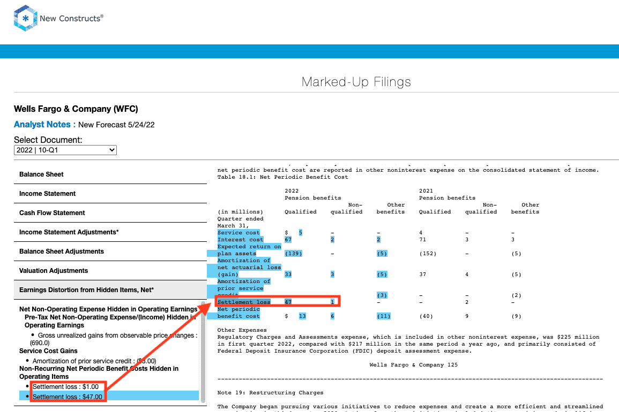This screenshot has height=412, width=619.
Task: Click 'Expected return on plan assets' label
Action: pyautogui.click(x=249, y=250)
